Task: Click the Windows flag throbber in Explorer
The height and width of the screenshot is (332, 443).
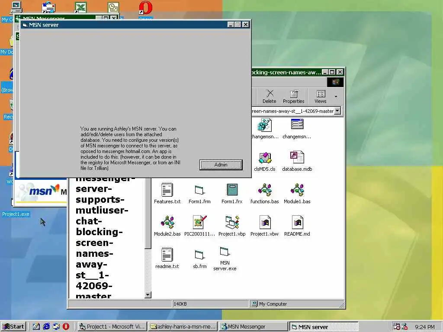Action: coord(335,82)
